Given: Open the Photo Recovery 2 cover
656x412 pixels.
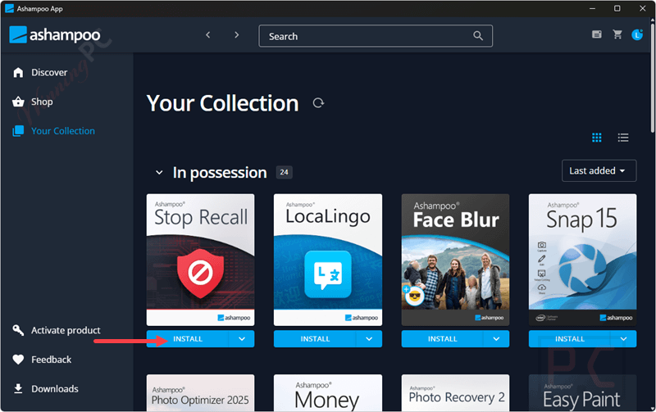Looking at the screenshot, I should [455, 393].
